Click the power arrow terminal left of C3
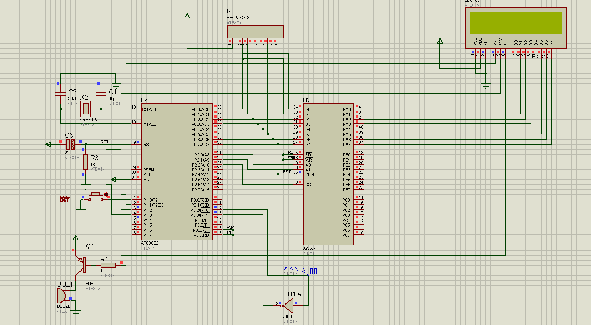 (x=48, y=144)
